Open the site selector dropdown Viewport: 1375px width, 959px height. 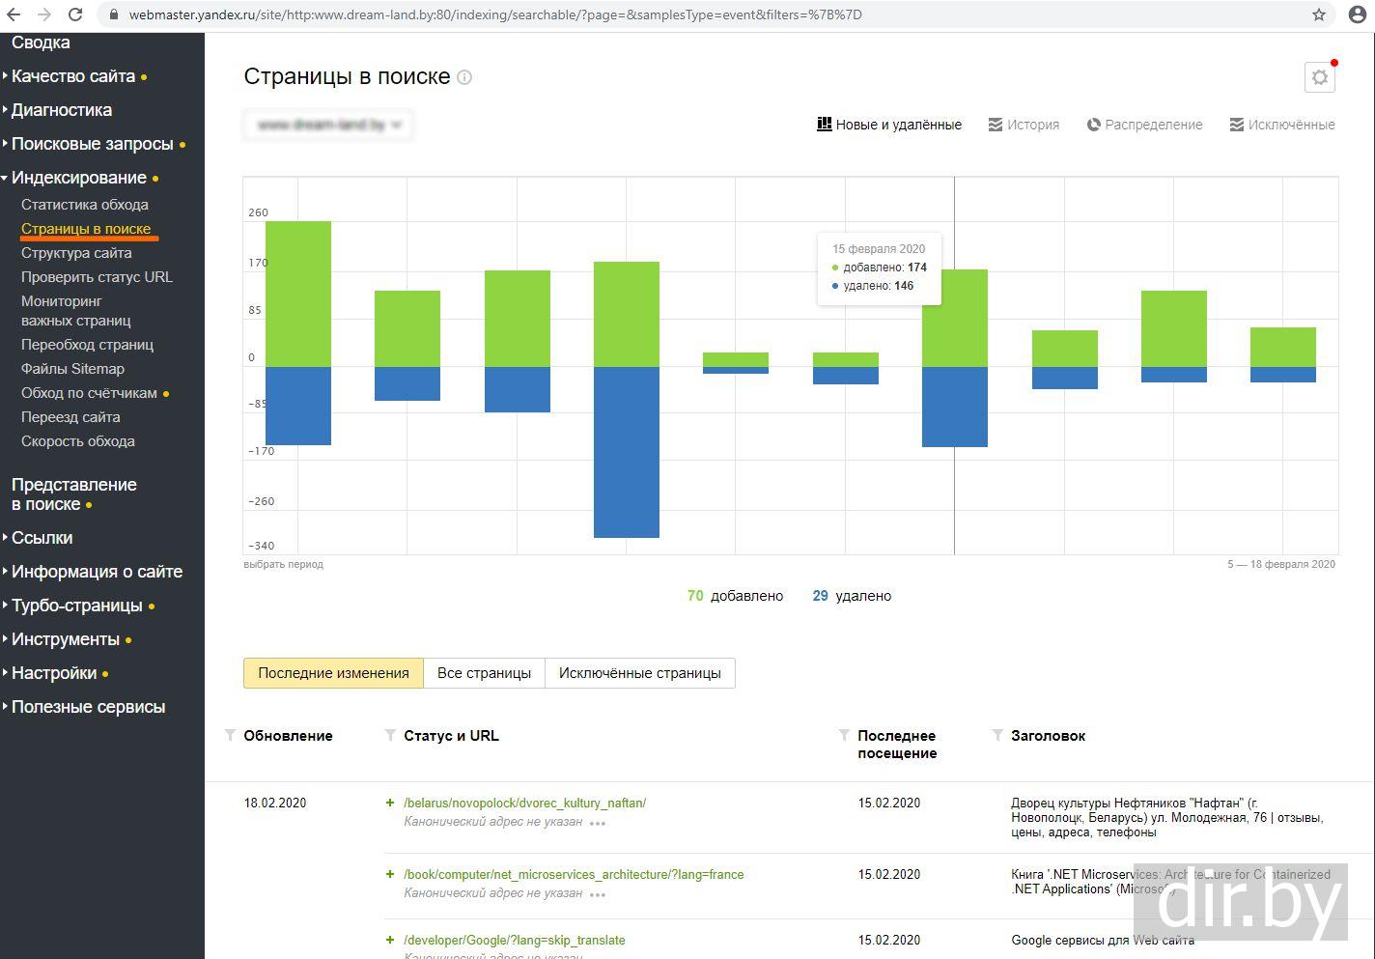pyautogui.click(x=328, y=125)
